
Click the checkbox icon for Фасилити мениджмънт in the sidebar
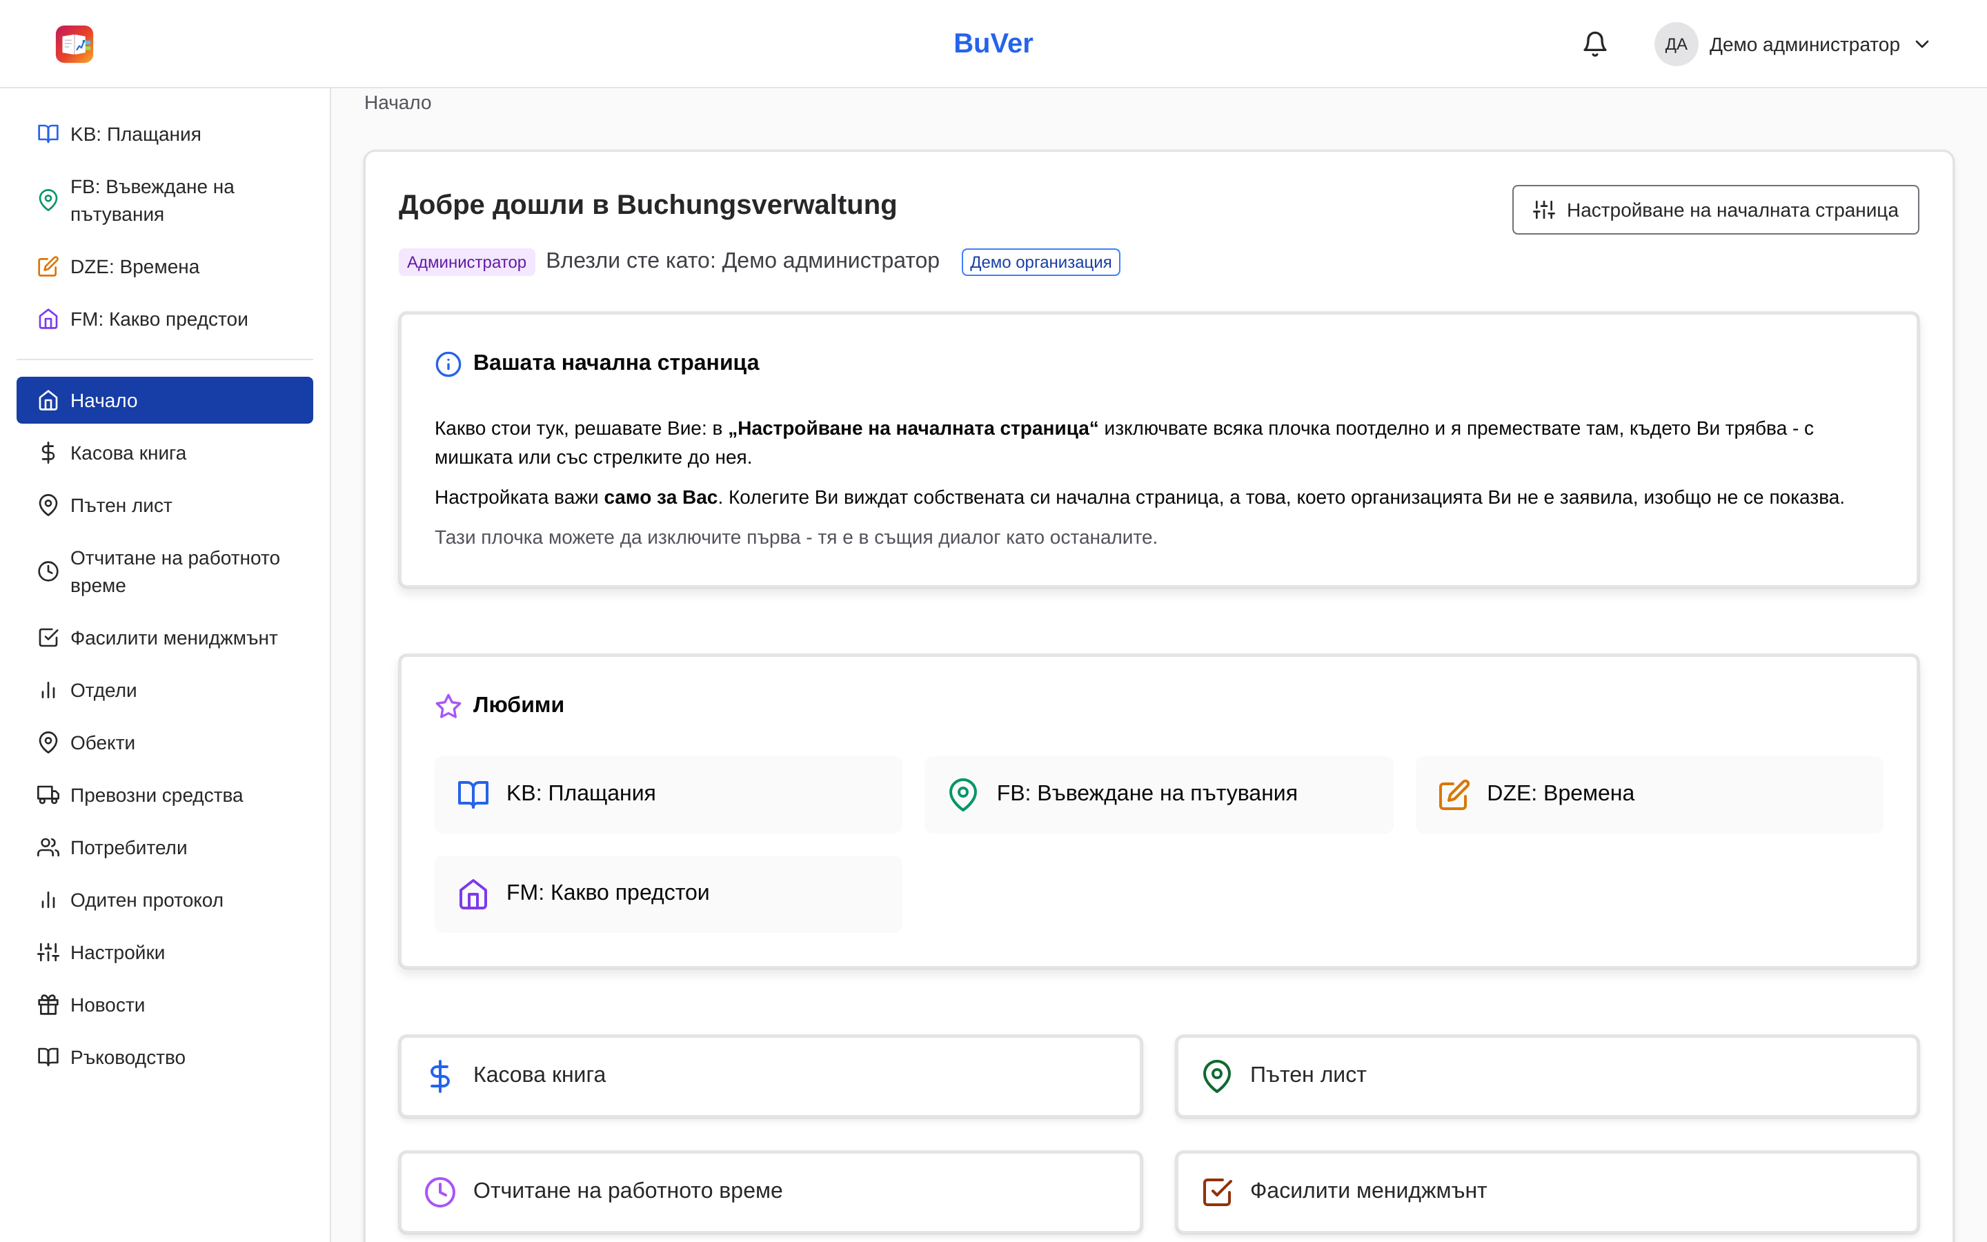coord(48,638)
